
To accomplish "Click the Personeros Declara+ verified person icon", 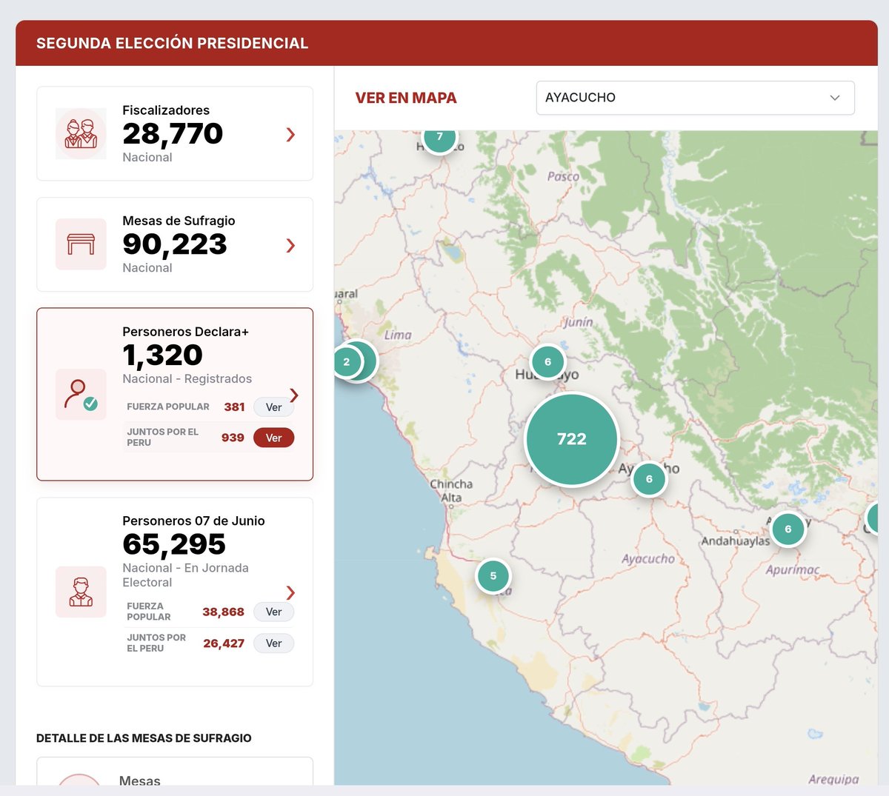I will point(81,395).
